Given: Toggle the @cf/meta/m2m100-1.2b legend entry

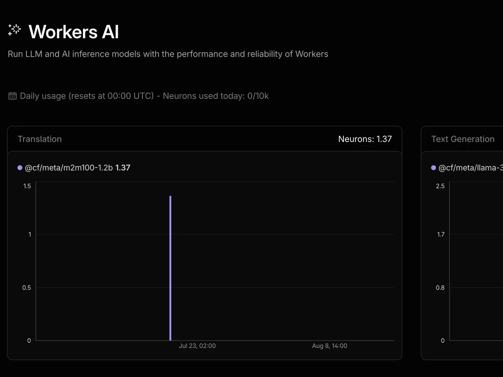Looking at the screenshot, I should pos(74,168).
